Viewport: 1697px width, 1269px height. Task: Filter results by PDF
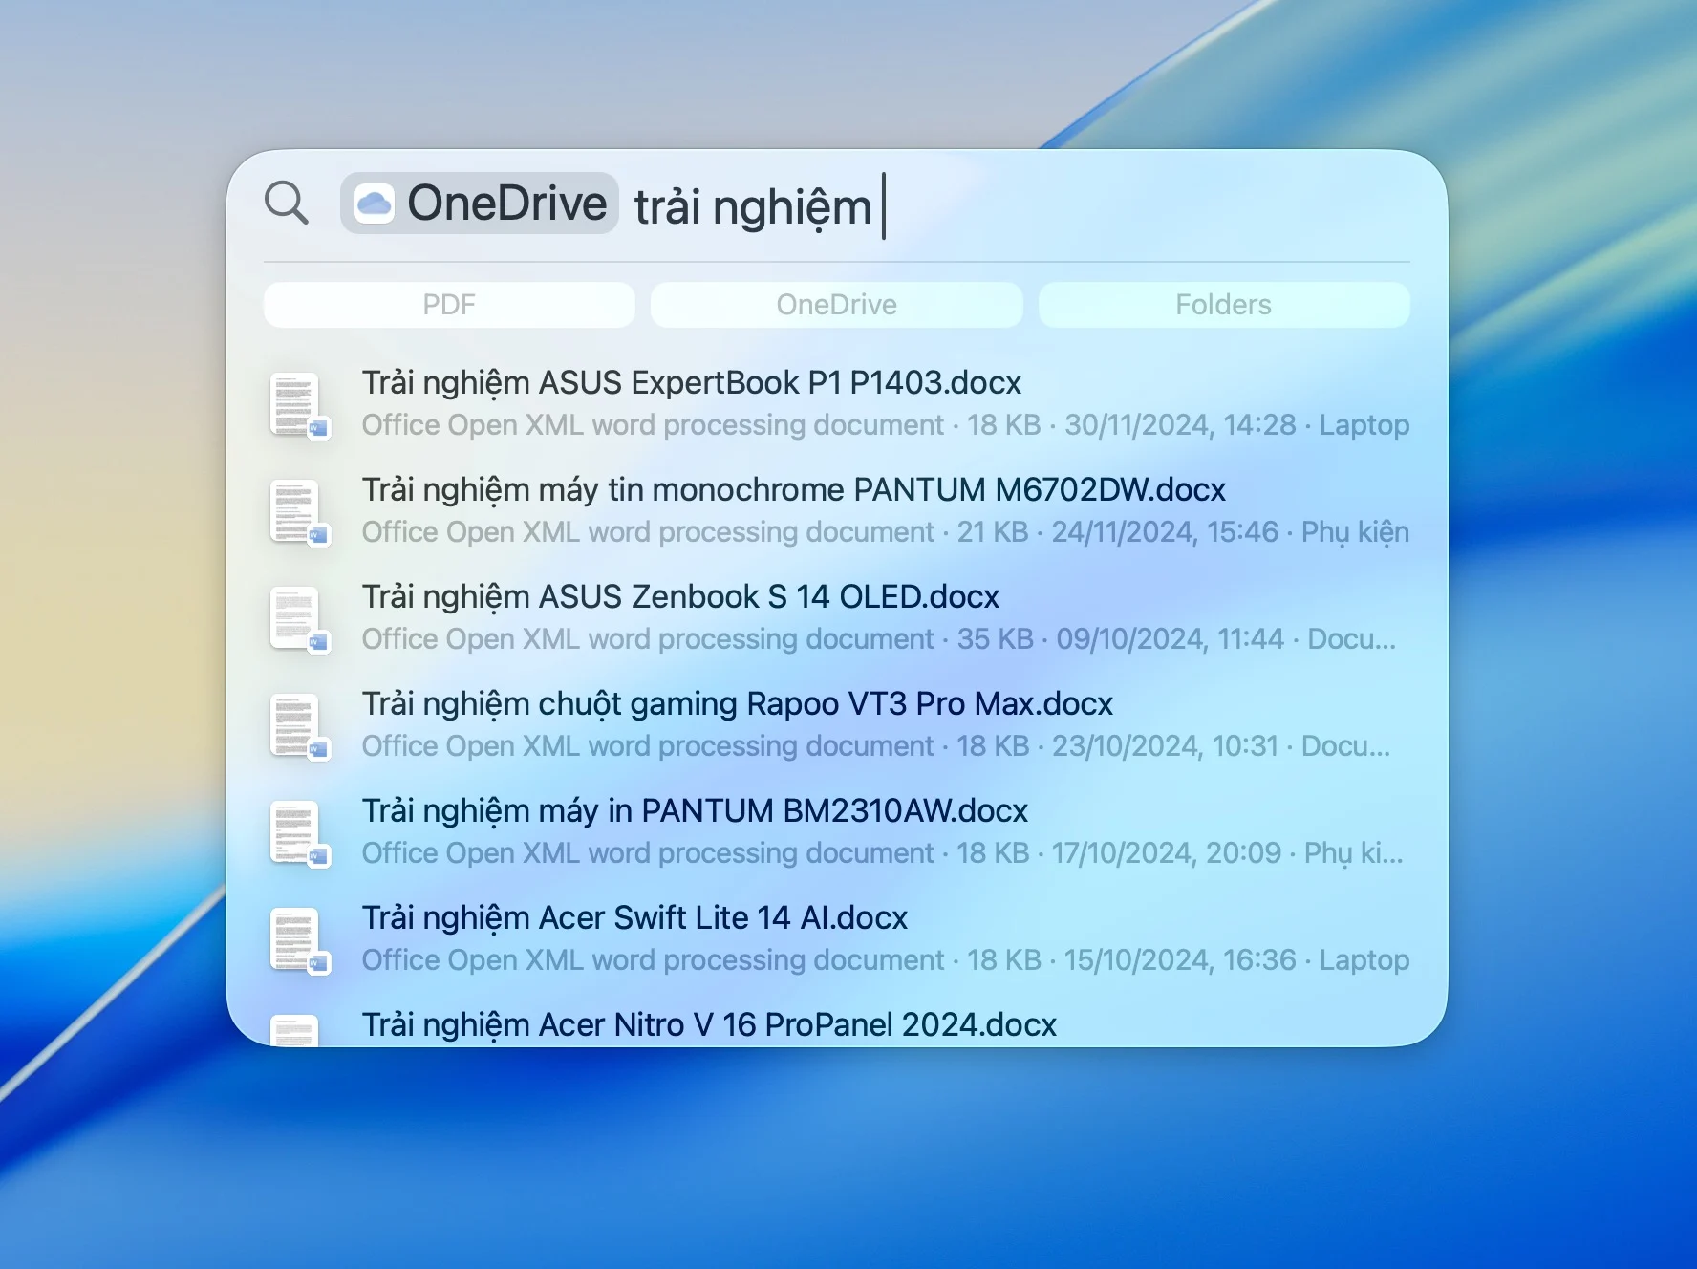[x=449, y=305]
